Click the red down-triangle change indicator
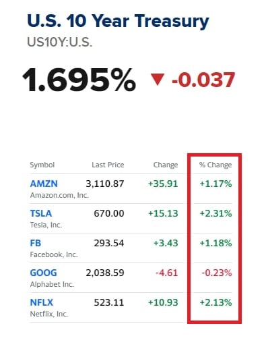266x359 pixels. click(x=158, y=80)
